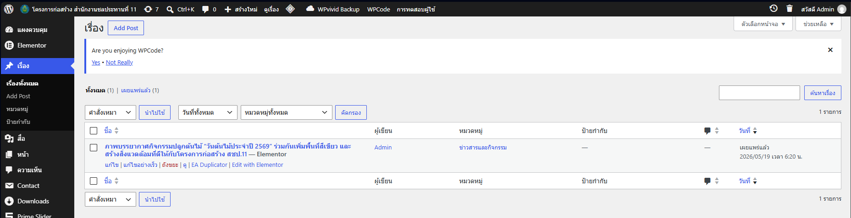Viewport: 851px width, 218px height.
Task: Open the tags submenu item
Action: [18, 122]
